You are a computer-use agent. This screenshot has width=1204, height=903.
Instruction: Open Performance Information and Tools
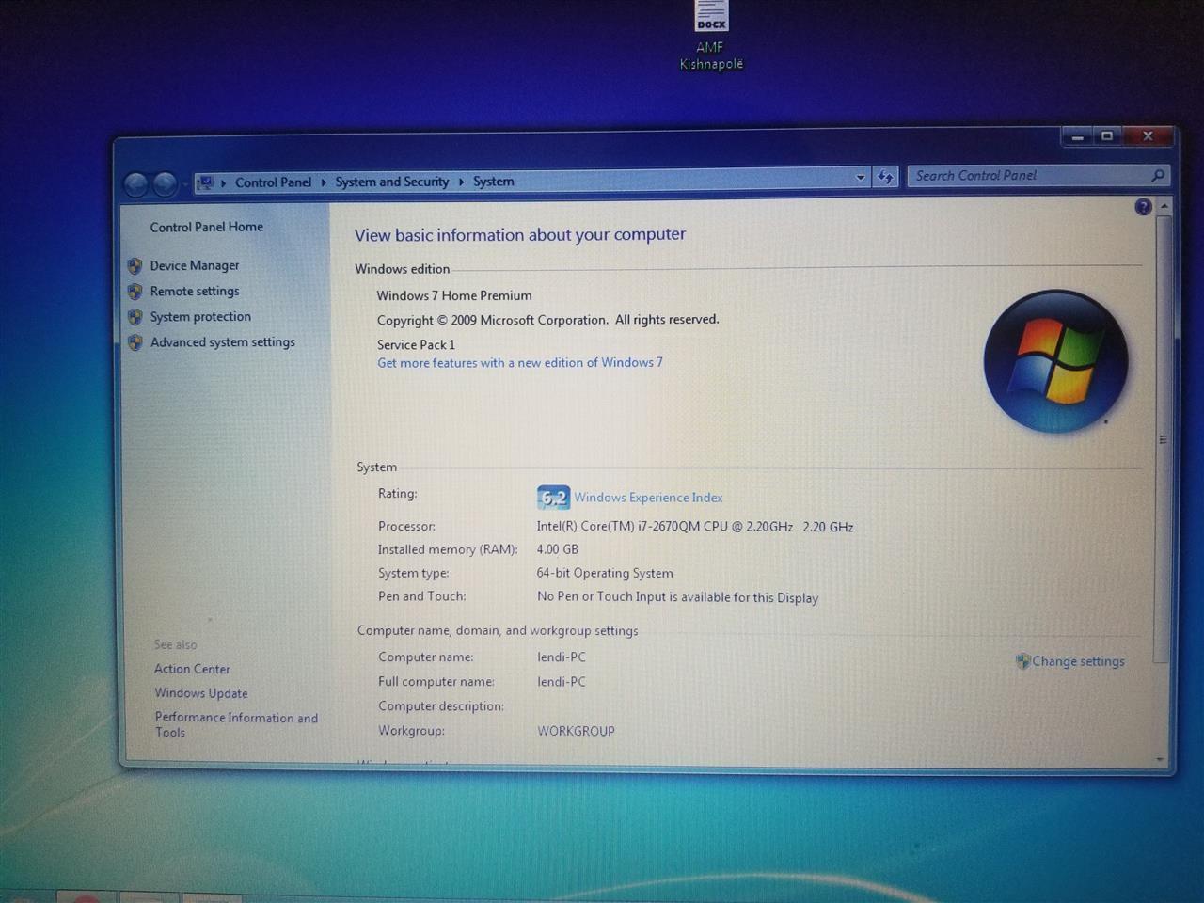(x=236, y=724)
